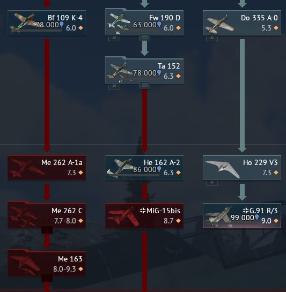Viewport: 286px width, 292px height.
Task: Expand the Ta 152 group list
Action: (144, 86)
